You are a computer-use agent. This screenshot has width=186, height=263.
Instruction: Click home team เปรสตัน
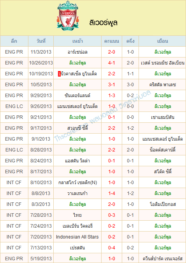[77, 248]
